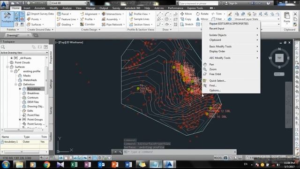300x169 pixels.
Task: Click the command line customize wrench icon
Action: pyautogui.click(x=120, y=152)
